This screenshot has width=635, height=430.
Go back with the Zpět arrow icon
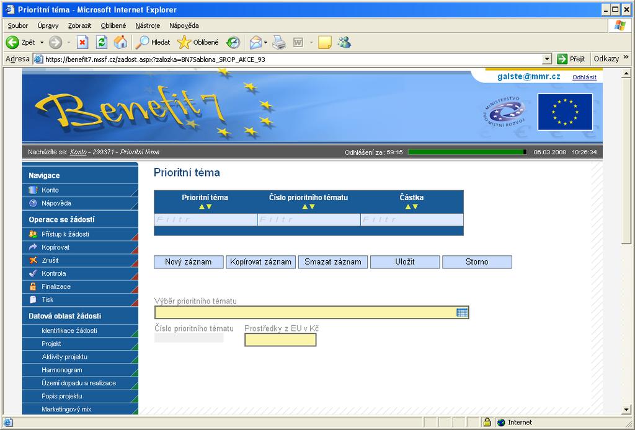[12, 42]
